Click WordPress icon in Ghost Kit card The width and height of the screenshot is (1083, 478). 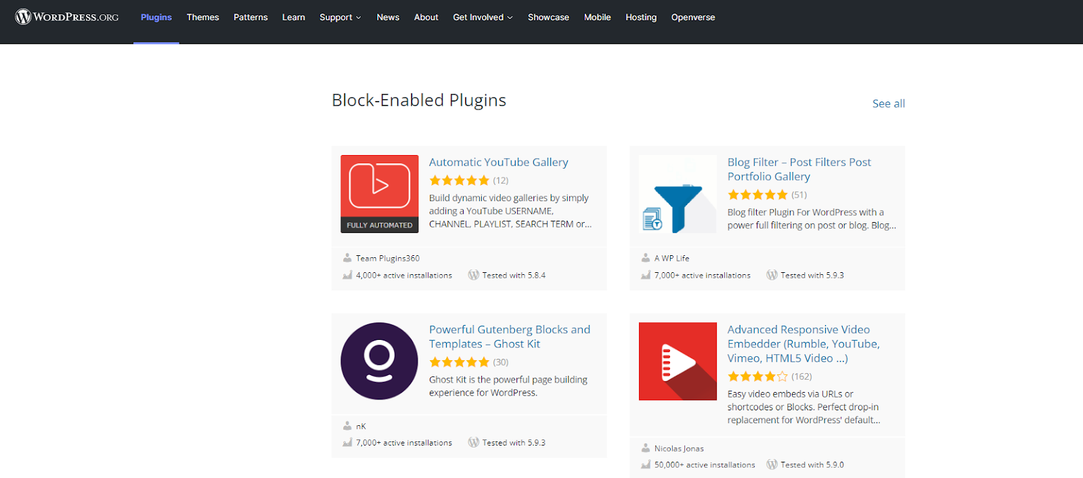point(474,442)
